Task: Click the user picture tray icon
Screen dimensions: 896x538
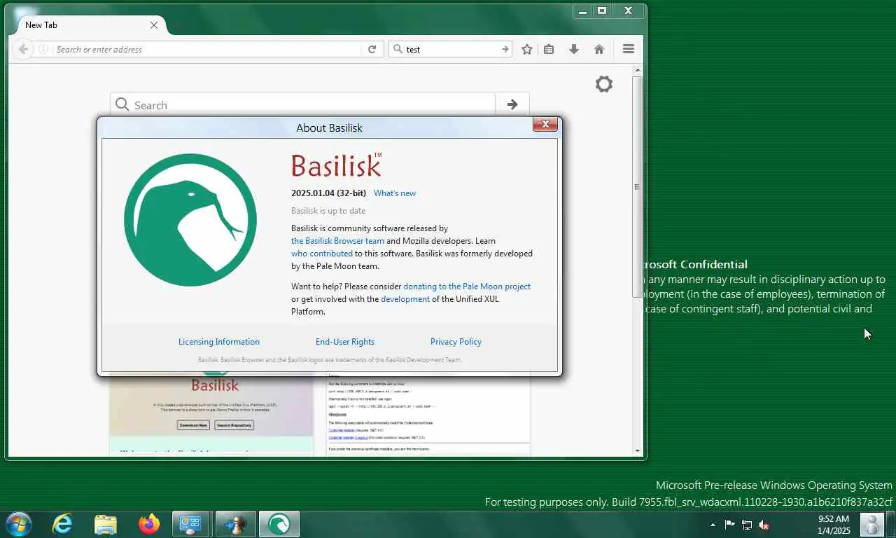Action: [872, 525]
